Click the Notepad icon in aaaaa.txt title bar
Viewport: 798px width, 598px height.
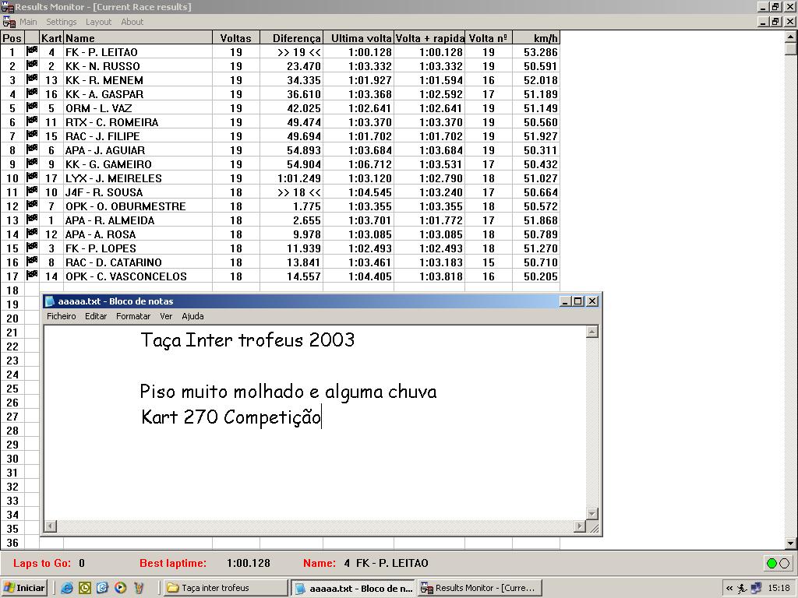pos(50,301)
